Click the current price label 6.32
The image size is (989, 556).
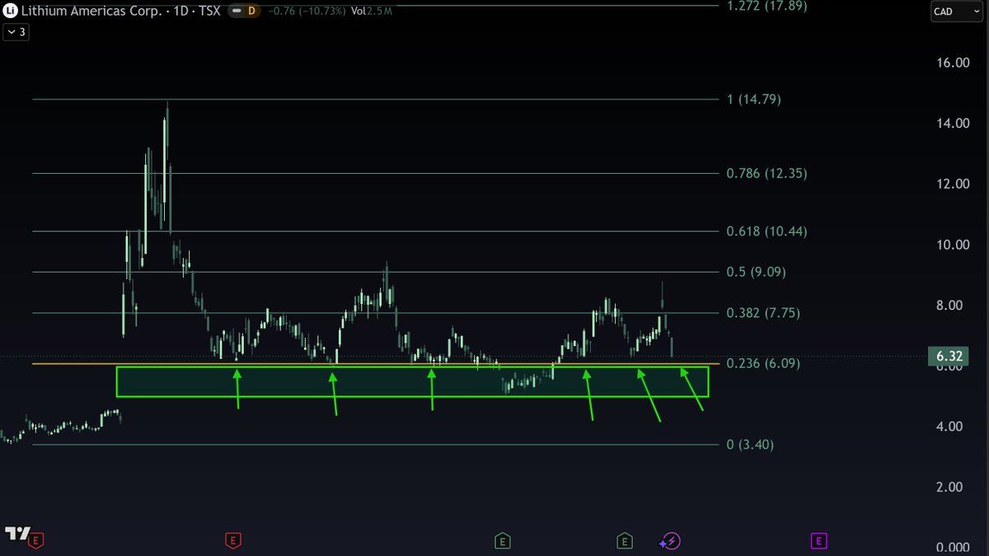[x=947, y=357]
